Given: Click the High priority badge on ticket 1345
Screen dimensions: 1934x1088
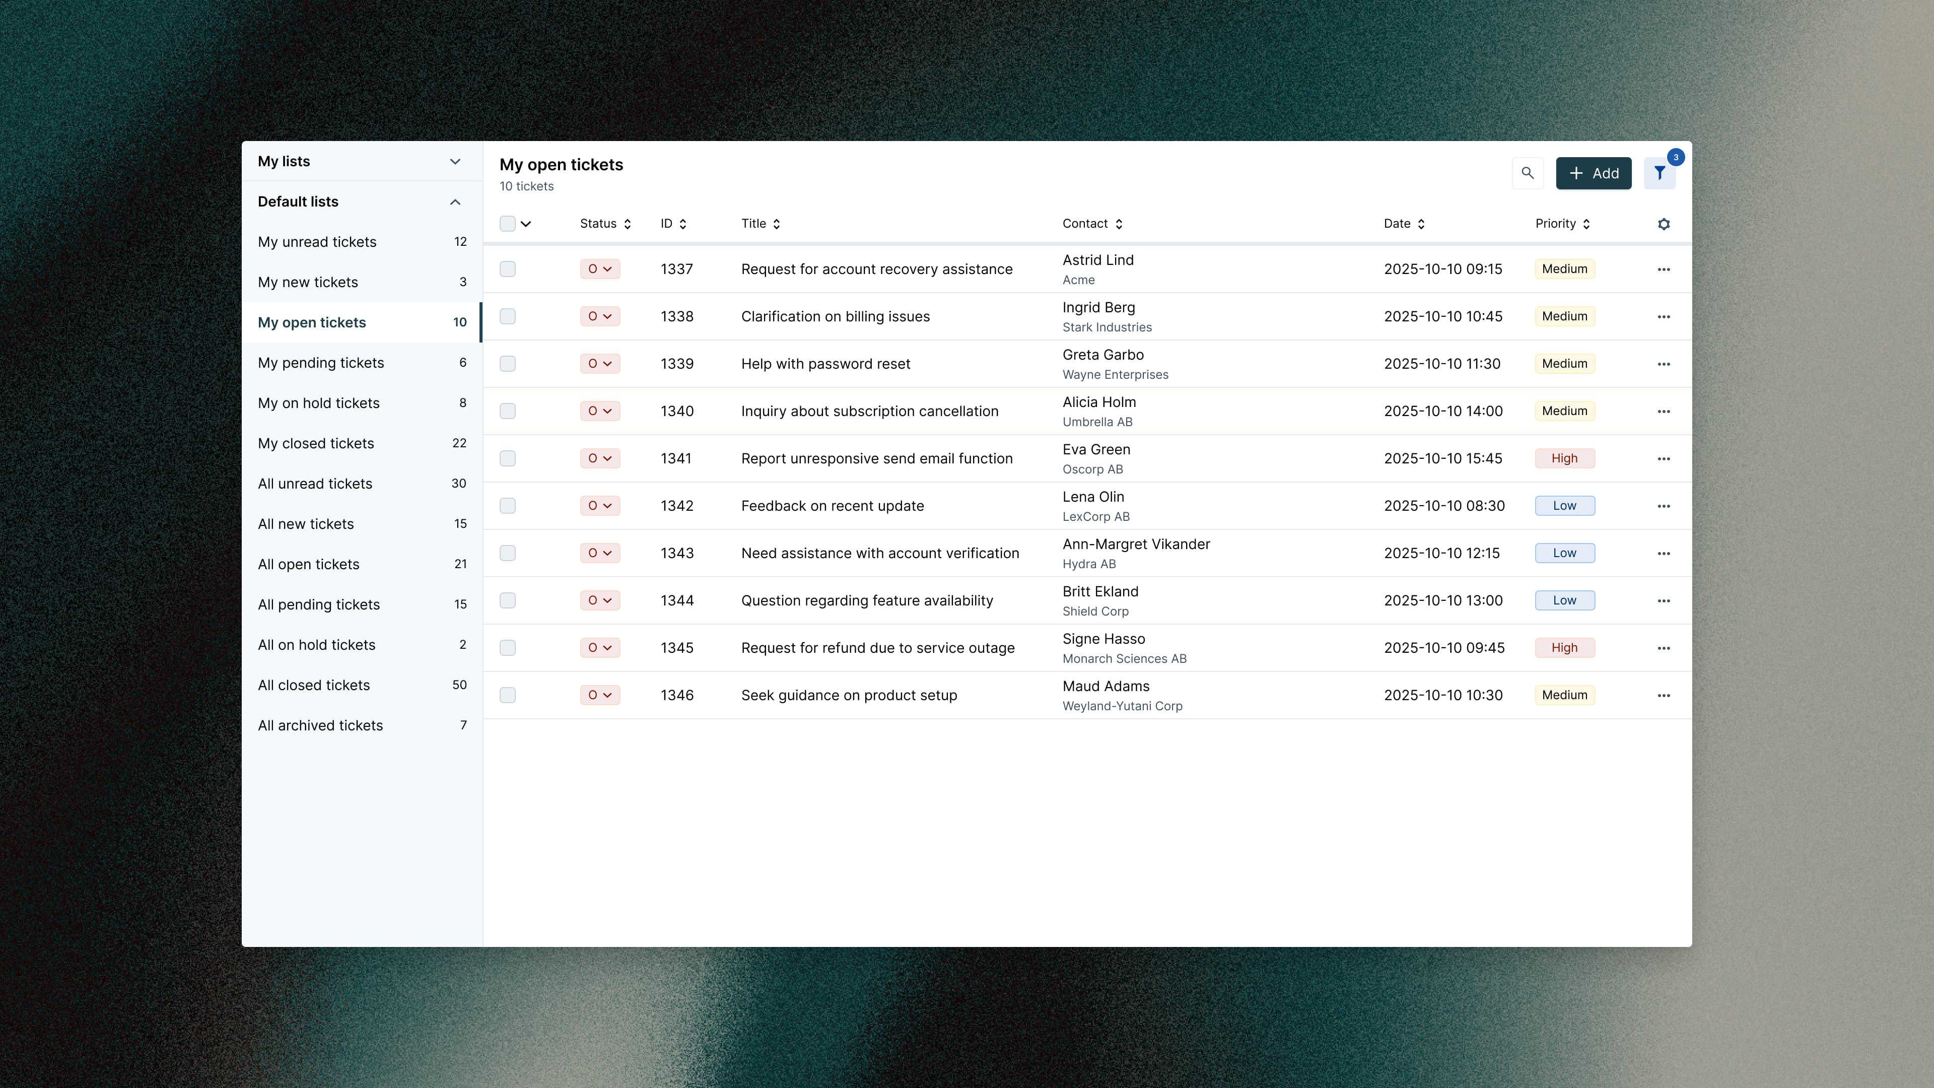Looking at the screenshot, I should tap(1565, 647).
